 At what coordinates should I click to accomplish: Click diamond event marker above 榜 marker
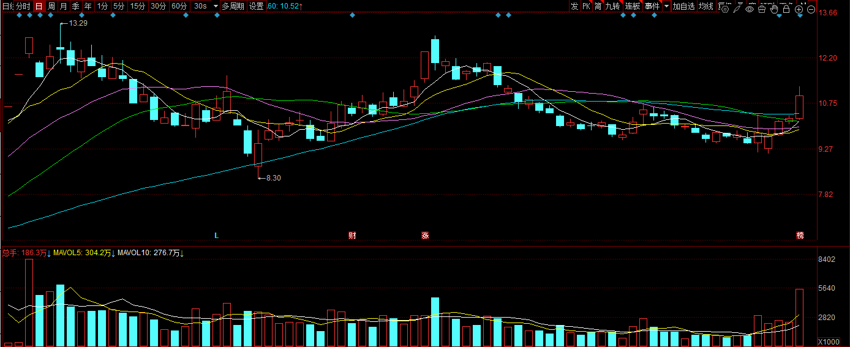pyautogui.click(x=800, y=15)
